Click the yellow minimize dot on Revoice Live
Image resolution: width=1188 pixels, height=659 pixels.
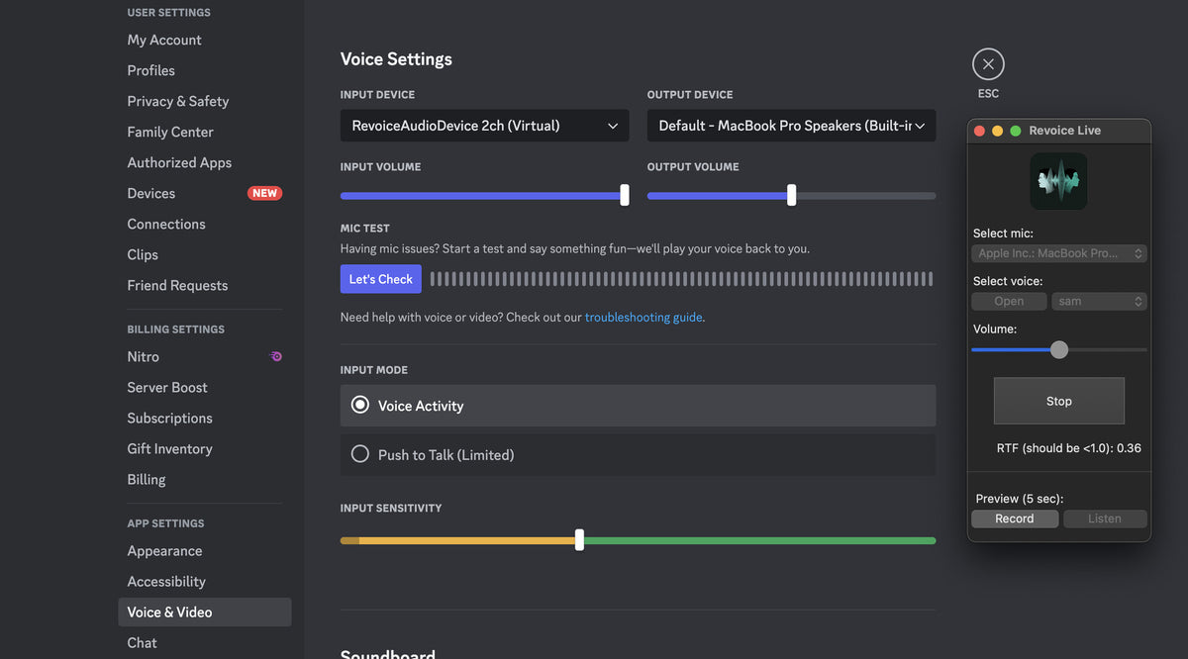997,131
